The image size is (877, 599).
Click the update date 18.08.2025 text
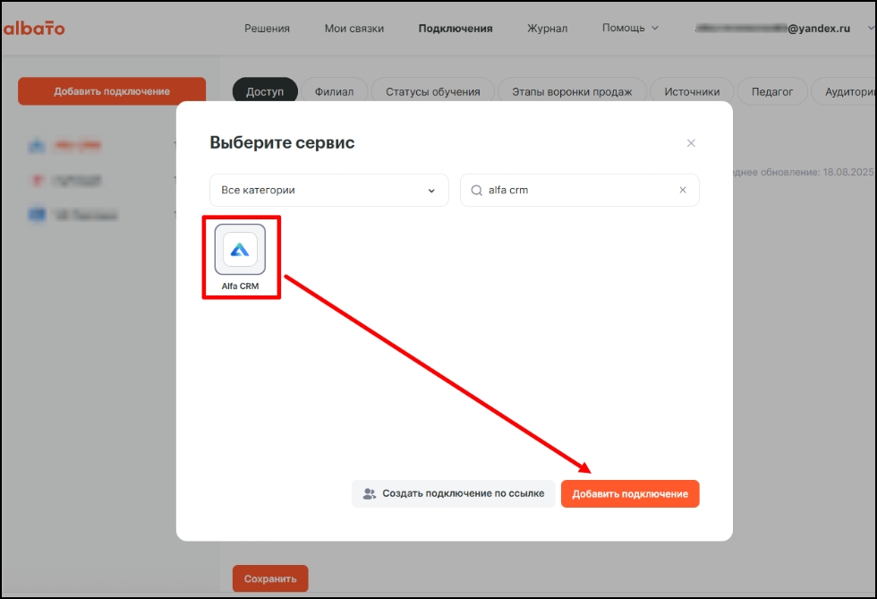pyautogui.click(x=848, y=172)
